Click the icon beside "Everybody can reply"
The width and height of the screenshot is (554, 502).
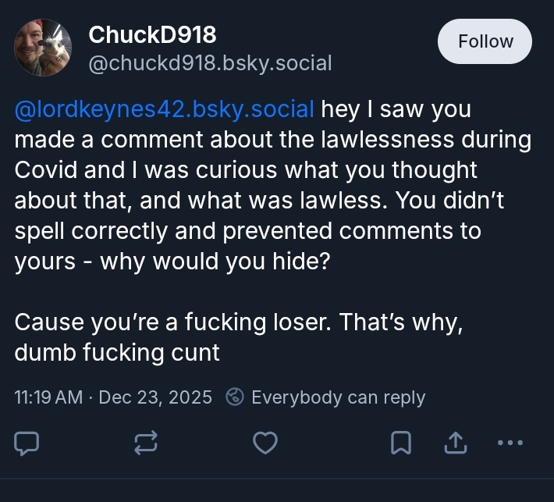[235, 397]
